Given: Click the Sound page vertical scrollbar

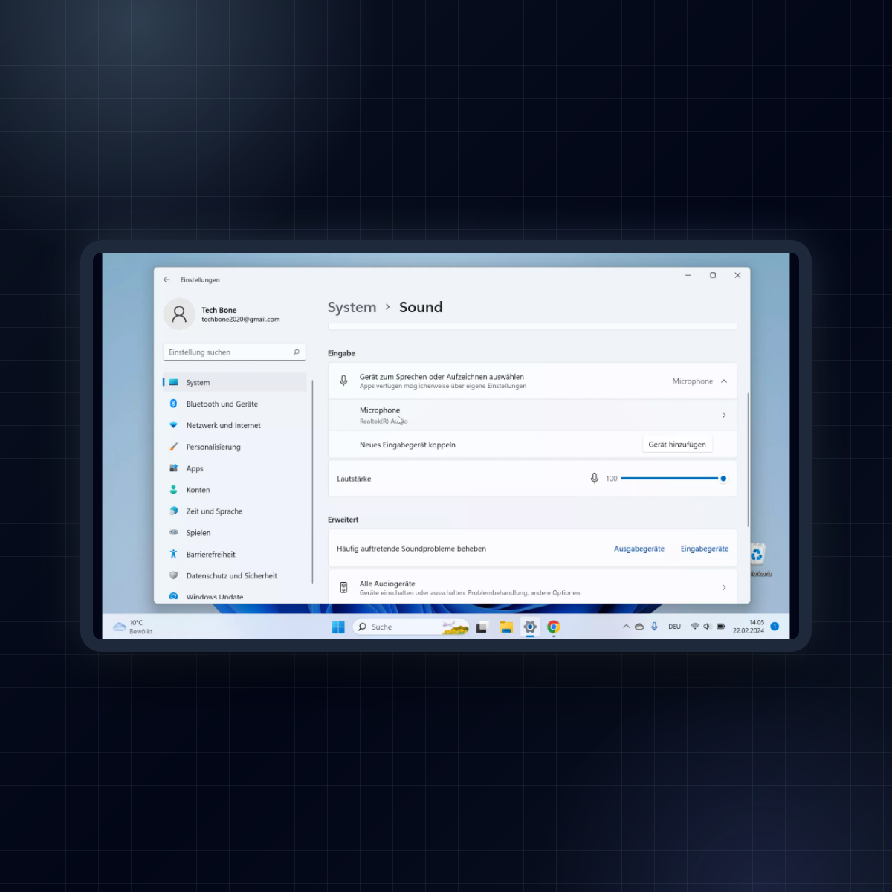Looking at the screenshot, I should pyautogui.click(x=748, y=459).
